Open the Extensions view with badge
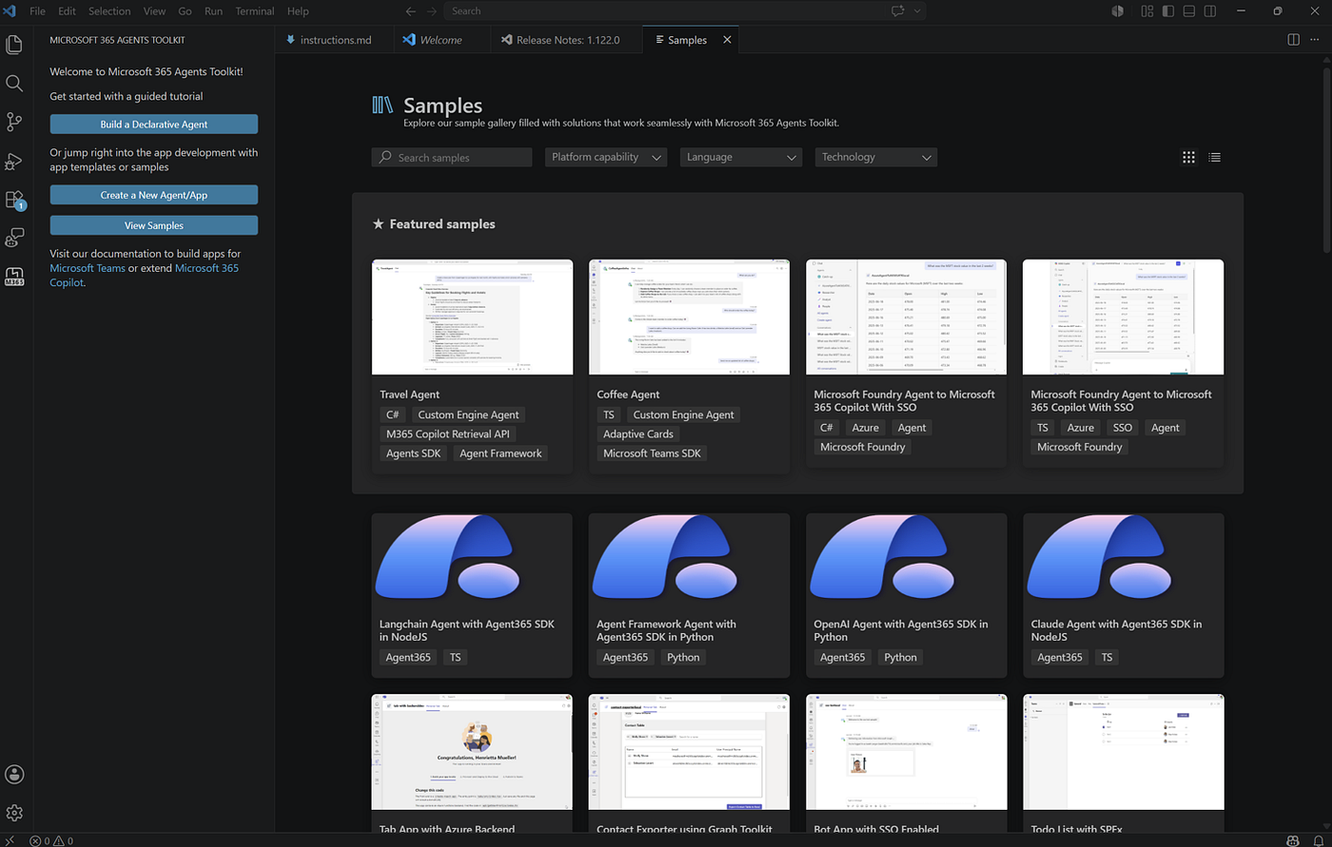Viewport: 1332px width, 847px height. pos(14,200)
